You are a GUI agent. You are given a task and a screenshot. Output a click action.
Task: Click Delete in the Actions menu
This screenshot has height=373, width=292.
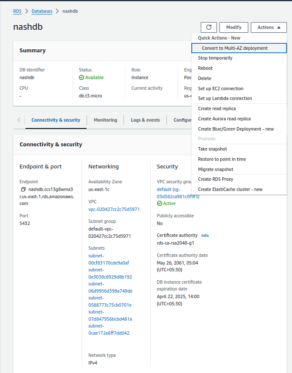[205, 78]
